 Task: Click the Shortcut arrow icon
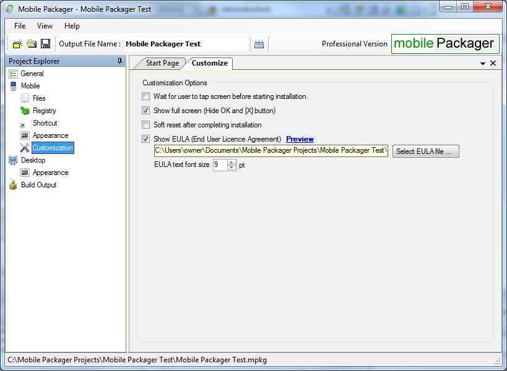point(22,126)
